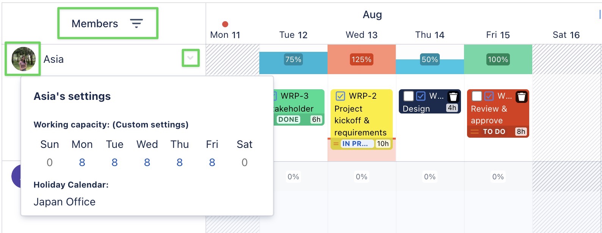Click the trash icon on the Design card

pyautogui.click(x=453, y=96)
